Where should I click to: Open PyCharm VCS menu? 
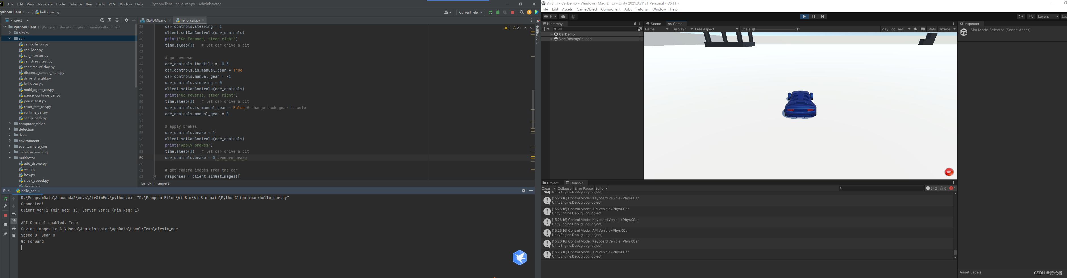[111, 4]
